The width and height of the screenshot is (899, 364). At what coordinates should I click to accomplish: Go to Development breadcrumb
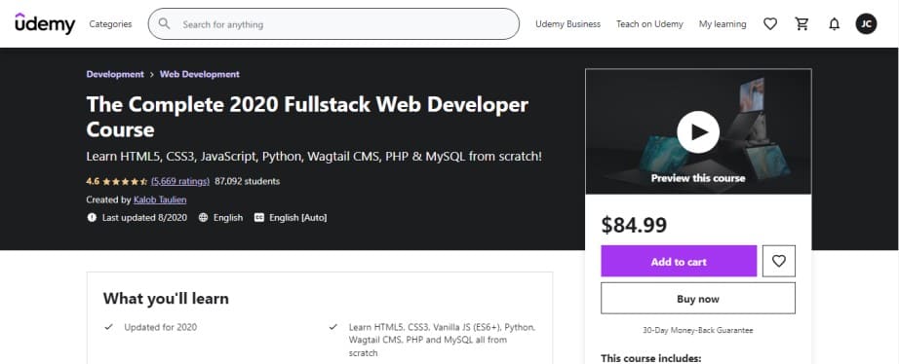tap(115, 74)
